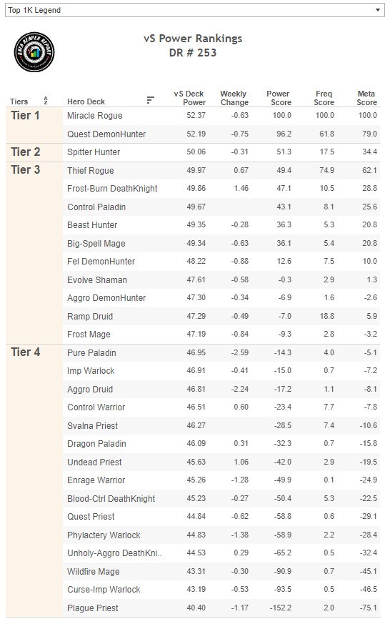Viewport: 390px width, 624px height.
Task: Sort by vS Deck Power column header
Action: coord(189,98)
